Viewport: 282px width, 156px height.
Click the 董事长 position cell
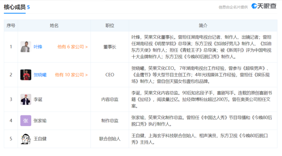(110, 47)
